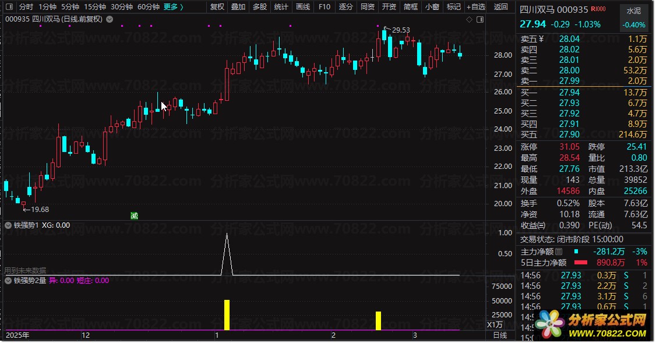Screen dimensions: 656x343
Task: Select the 15分钟 period
Action: point(94,6)
